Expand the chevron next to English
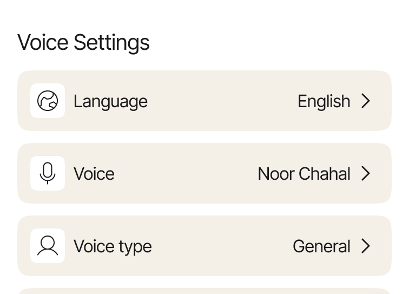409x294 pixels. tap(366, 101)
